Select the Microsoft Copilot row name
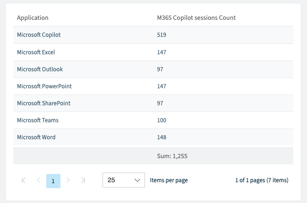The height and width of the screenshot is (203, 307). [x=39, y=35]
